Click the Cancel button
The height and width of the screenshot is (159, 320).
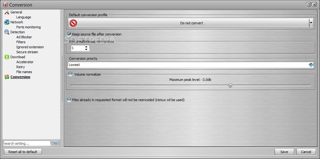point(306,152)
